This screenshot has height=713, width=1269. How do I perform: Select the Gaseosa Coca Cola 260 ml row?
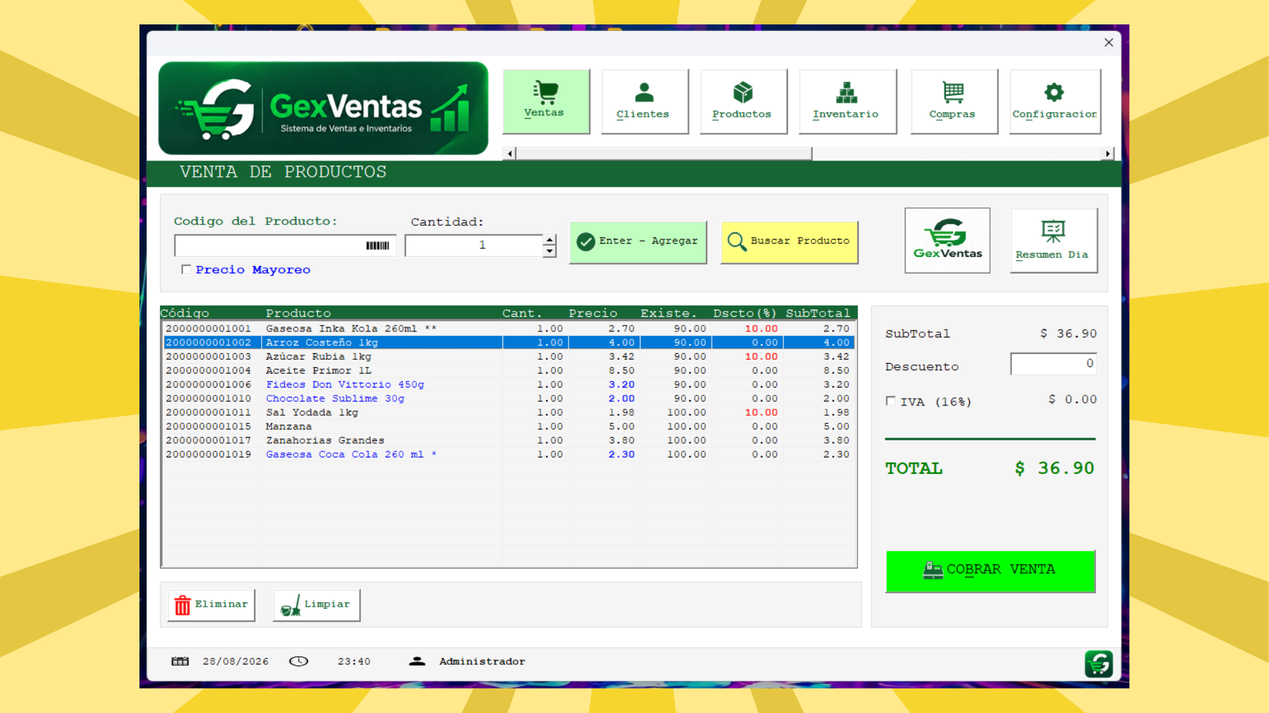(508, 455)
